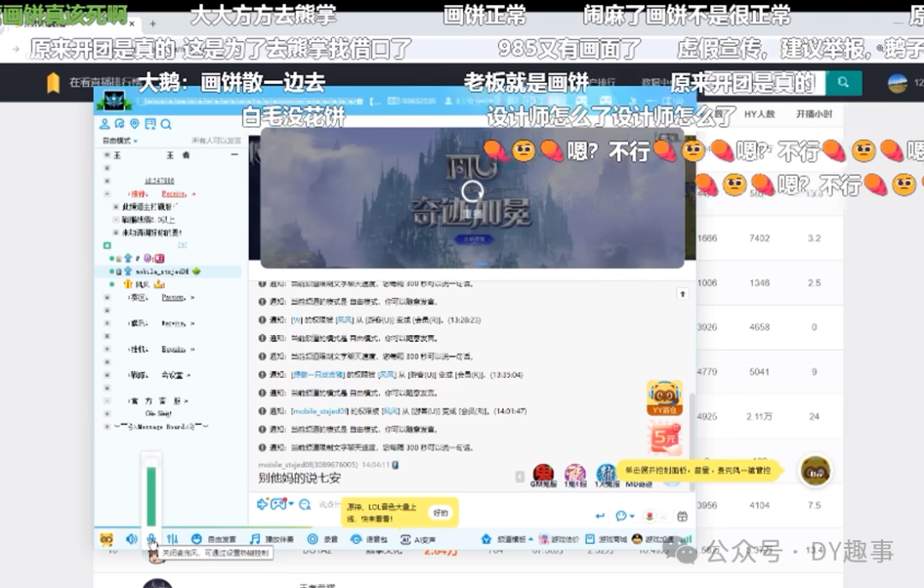
Task: Expand the 娱乐 channel node
Action: tap(107, 323)
